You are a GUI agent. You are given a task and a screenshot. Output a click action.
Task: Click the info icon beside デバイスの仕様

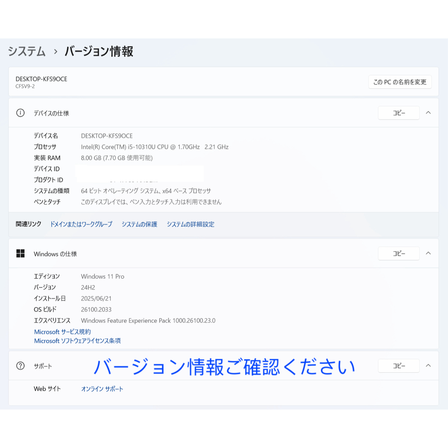20,113
